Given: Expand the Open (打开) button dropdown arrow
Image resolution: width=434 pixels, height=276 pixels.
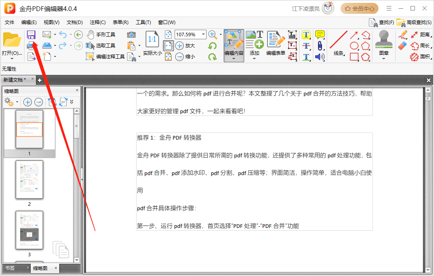Looking at the screenshot, I should pyautogui.click(x=12, y=59).
